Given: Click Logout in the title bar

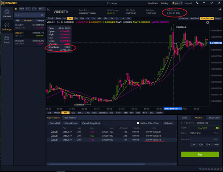Looking at the screenshot, I should coord(188,3).
